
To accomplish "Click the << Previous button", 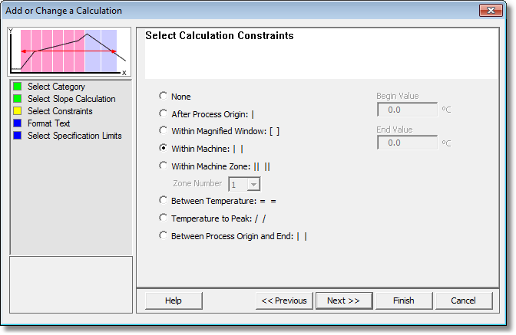I will [284, 301].
